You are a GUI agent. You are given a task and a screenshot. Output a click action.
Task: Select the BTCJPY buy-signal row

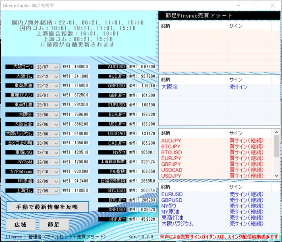pos(216,146)
